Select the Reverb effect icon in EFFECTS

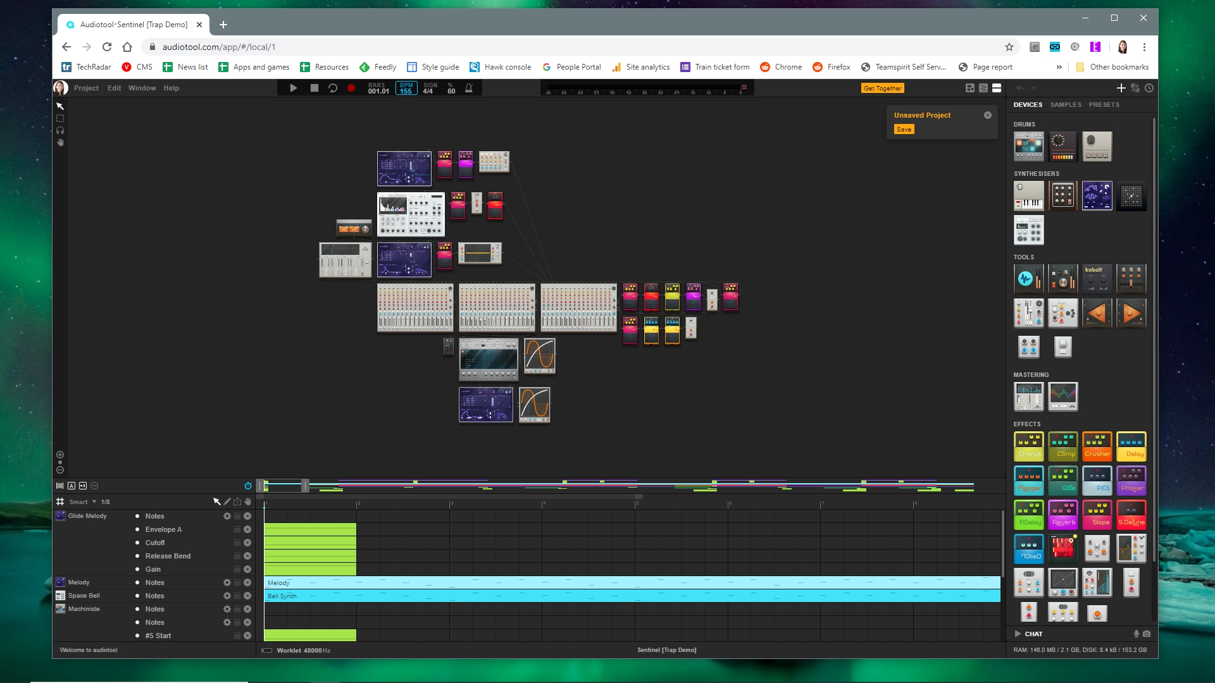pyautogui.click(x=1063, y=515)
